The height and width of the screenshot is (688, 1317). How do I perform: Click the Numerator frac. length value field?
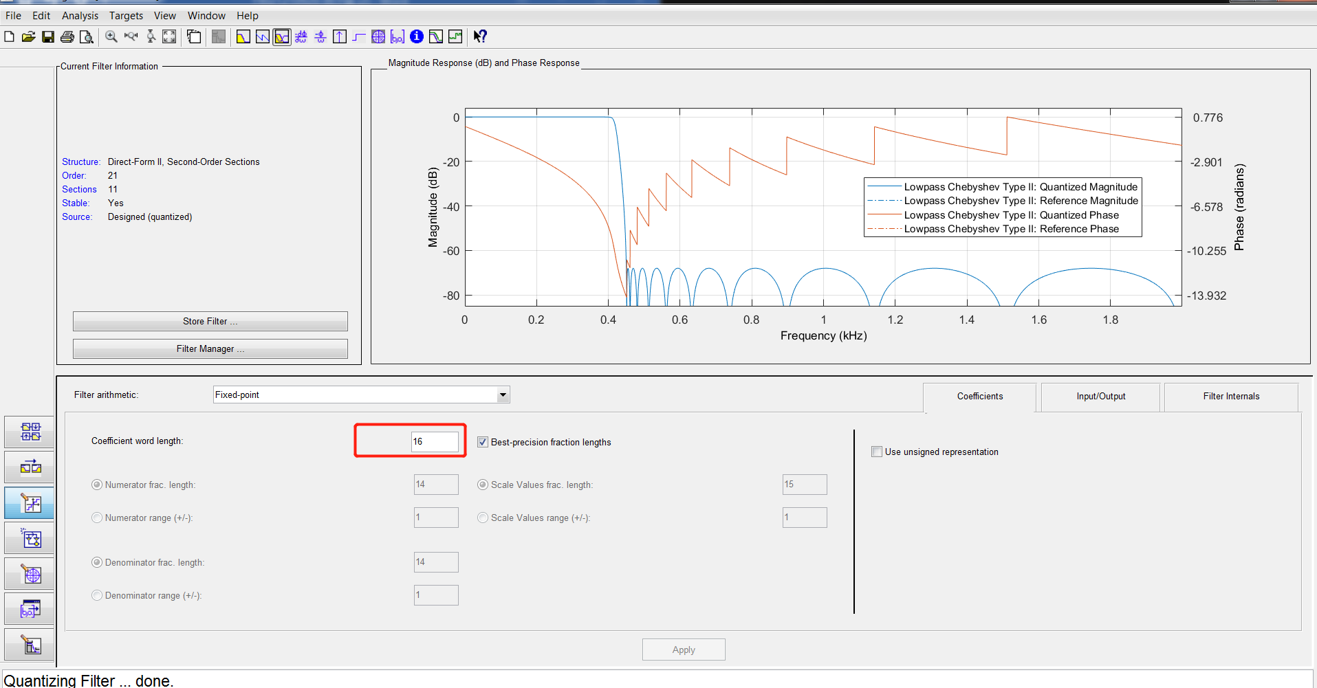[436, 485]
